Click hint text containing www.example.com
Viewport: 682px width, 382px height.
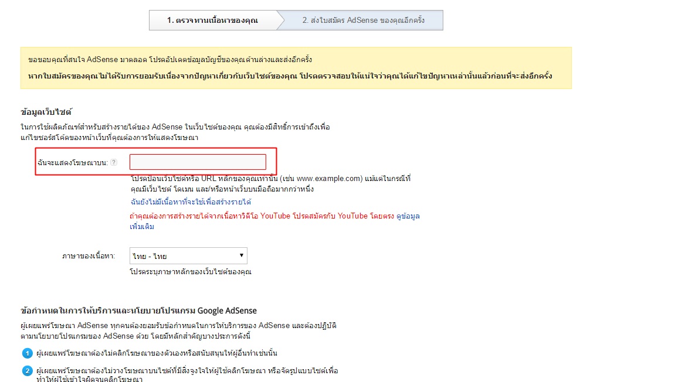click(270, 184)
